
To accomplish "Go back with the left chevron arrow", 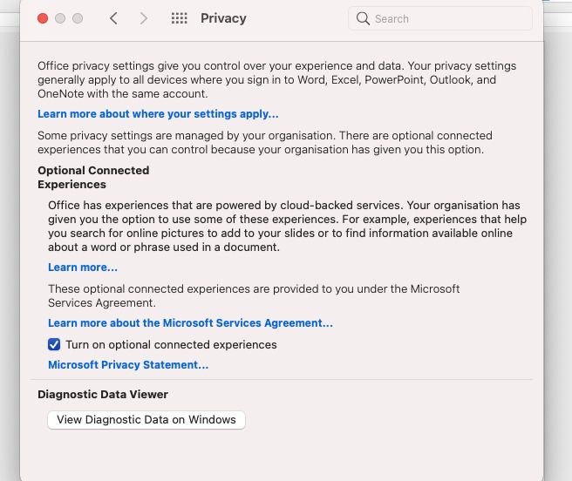I will 113,18.
